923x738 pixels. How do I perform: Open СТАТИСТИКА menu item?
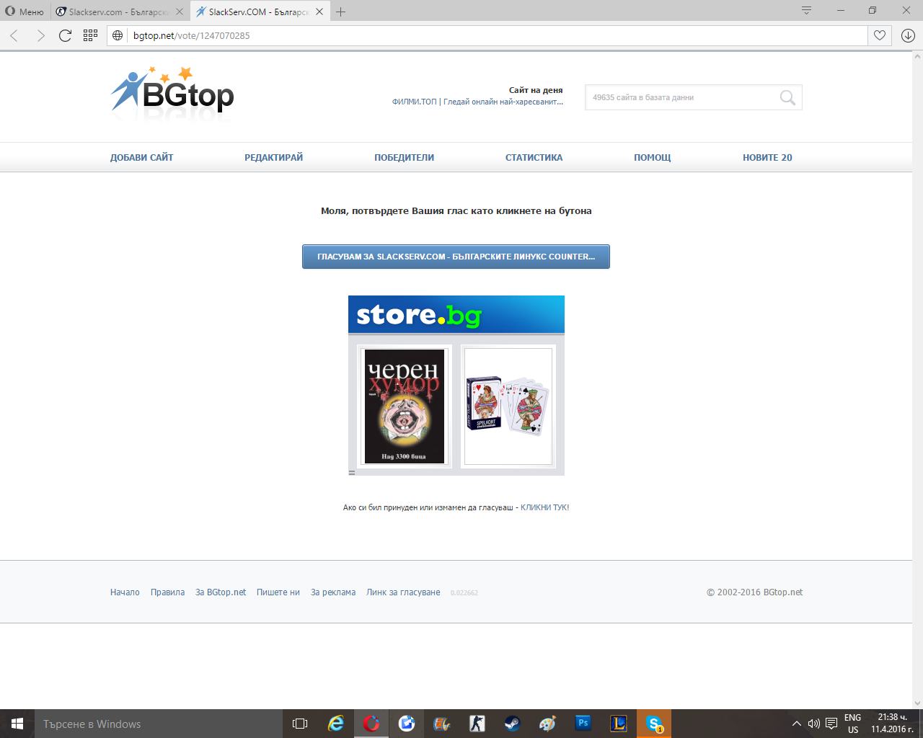(x=534, y=157)
